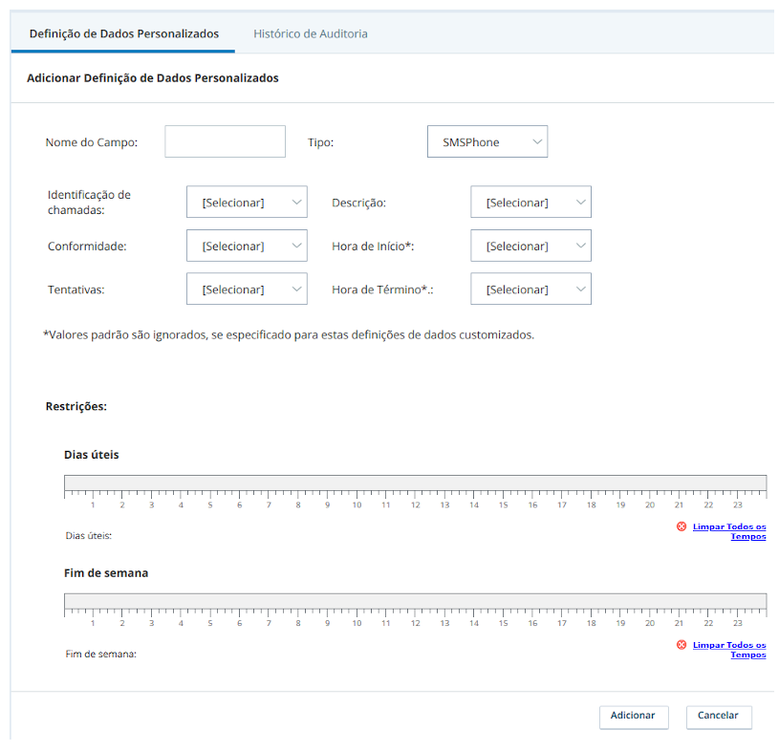Viewport: 779px width, 751px height.
Task: Click the Nome do Campo: label
Action: coord(92,142)
